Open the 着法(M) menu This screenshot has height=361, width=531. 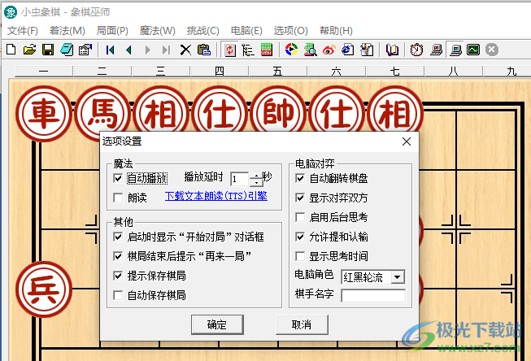[x=67, y=31]
